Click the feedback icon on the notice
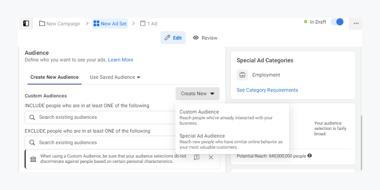Viewport: 380px width, 190px height. (196, 158)
